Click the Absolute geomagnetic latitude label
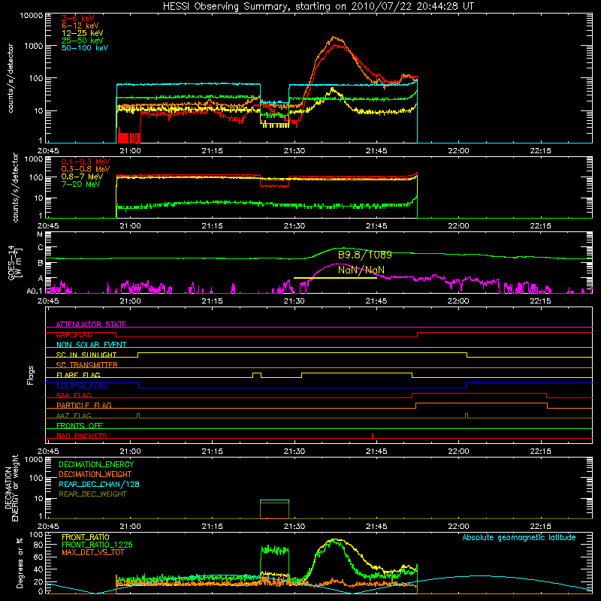The image size is (601, 601). [x=519, y=537]
